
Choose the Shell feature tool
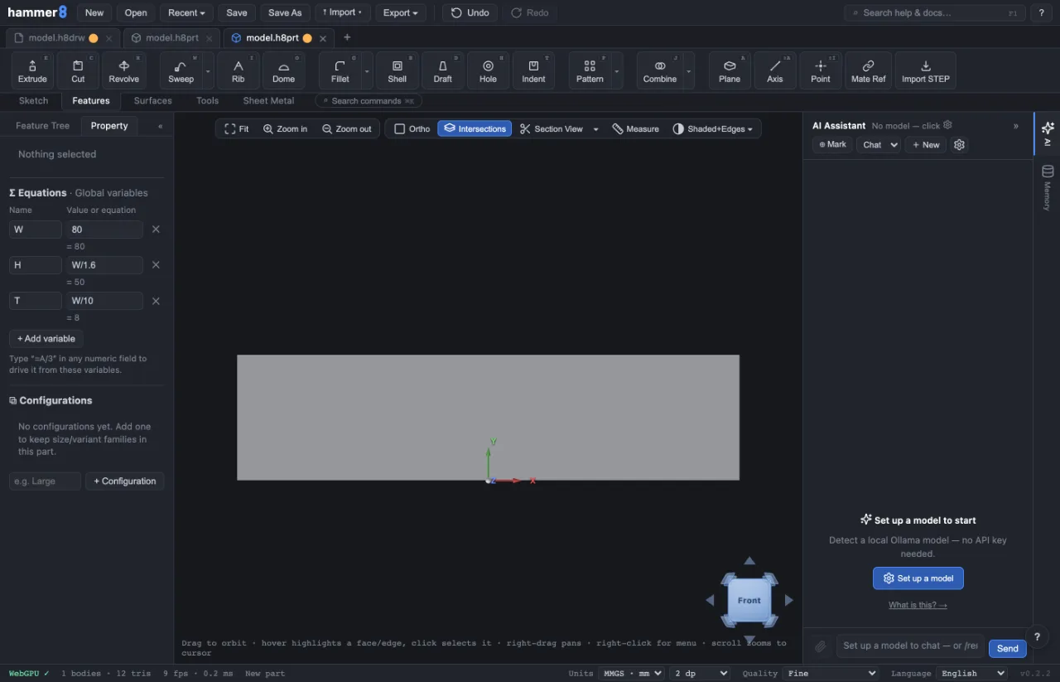(x=397, y=70)
